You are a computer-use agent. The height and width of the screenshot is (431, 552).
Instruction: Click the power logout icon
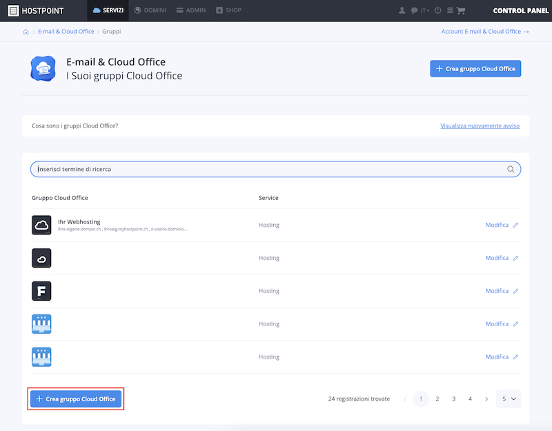click(x=437, y=10)
